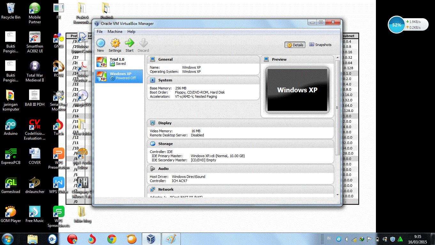The height and width of the screenshot is (245, 435).
Task: Click the volume speaker tray icon
Action: [347, 239]
